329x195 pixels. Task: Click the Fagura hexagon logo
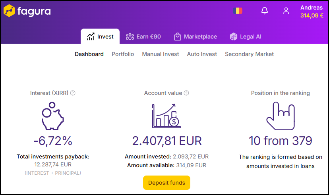pos(9,11)
